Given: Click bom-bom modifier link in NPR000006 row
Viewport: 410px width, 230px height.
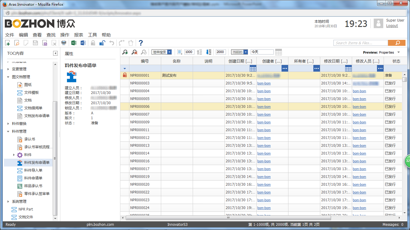Looking at the screenshot, I should [x=359, y=107].
